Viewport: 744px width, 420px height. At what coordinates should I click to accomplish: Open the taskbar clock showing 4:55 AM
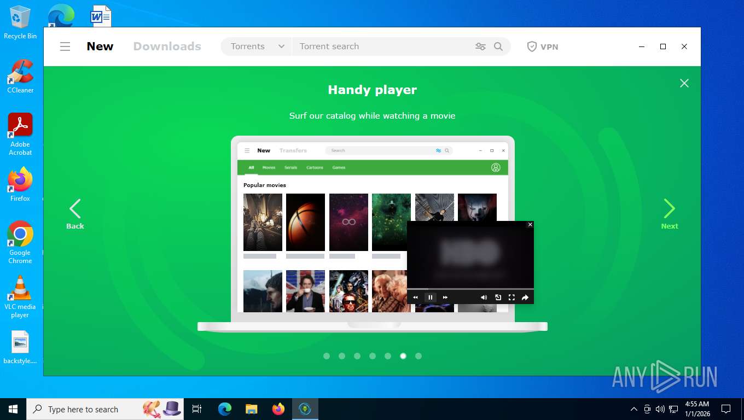(697, 409)
